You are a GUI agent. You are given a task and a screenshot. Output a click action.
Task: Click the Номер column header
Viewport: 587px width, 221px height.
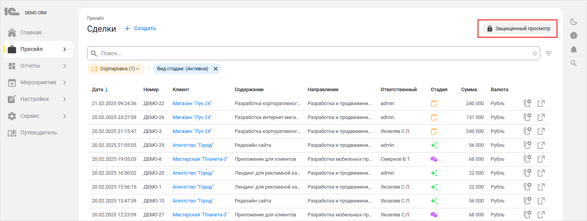(151, 90)
